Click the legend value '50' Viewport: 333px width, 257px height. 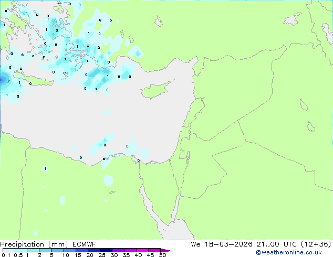(x=163, y=255)
